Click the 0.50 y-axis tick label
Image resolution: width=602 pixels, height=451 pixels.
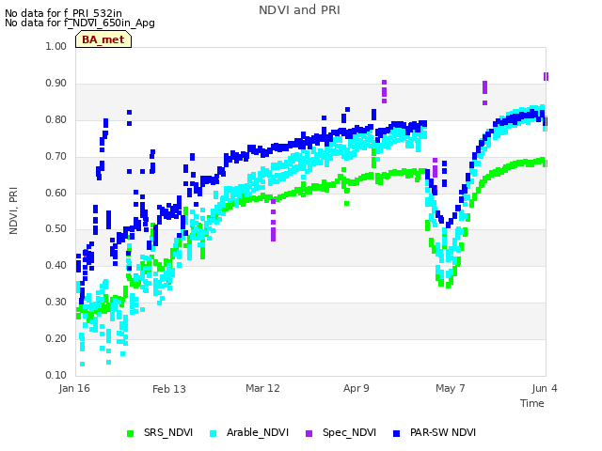click(x=56, y=229)
